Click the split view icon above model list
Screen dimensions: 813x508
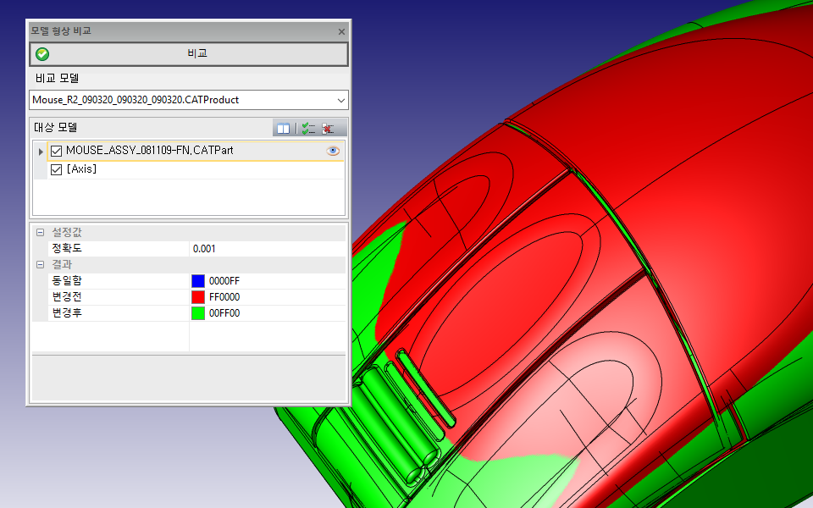click(x=283, y=129)
